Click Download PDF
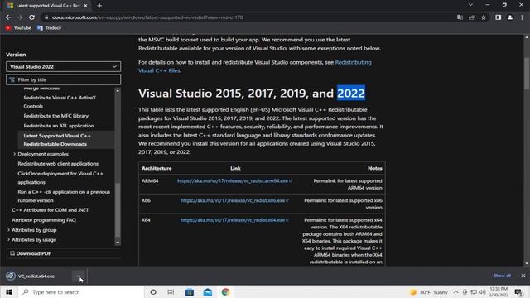The height and width of the screenshot is (298, 530). 30,253
